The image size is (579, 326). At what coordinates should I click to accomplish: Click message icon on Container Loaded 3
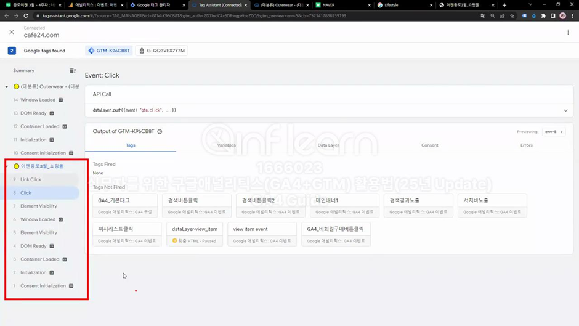click(65, 259)
